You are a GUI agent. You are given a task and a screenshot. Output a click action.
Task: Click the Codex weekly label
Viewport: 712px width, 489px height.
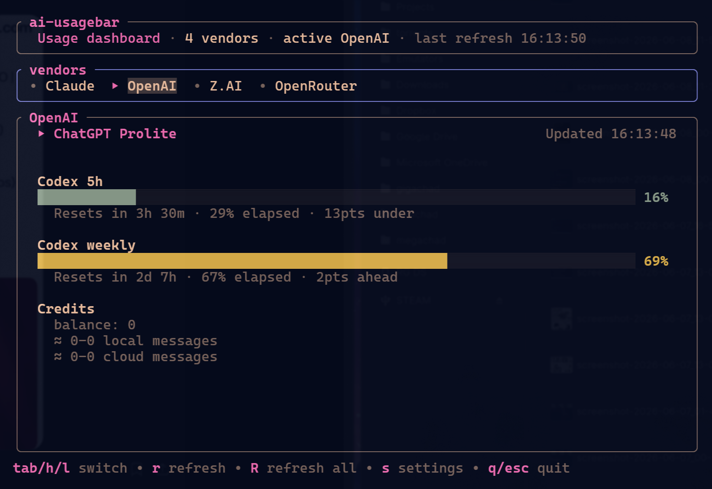(86, 245)
